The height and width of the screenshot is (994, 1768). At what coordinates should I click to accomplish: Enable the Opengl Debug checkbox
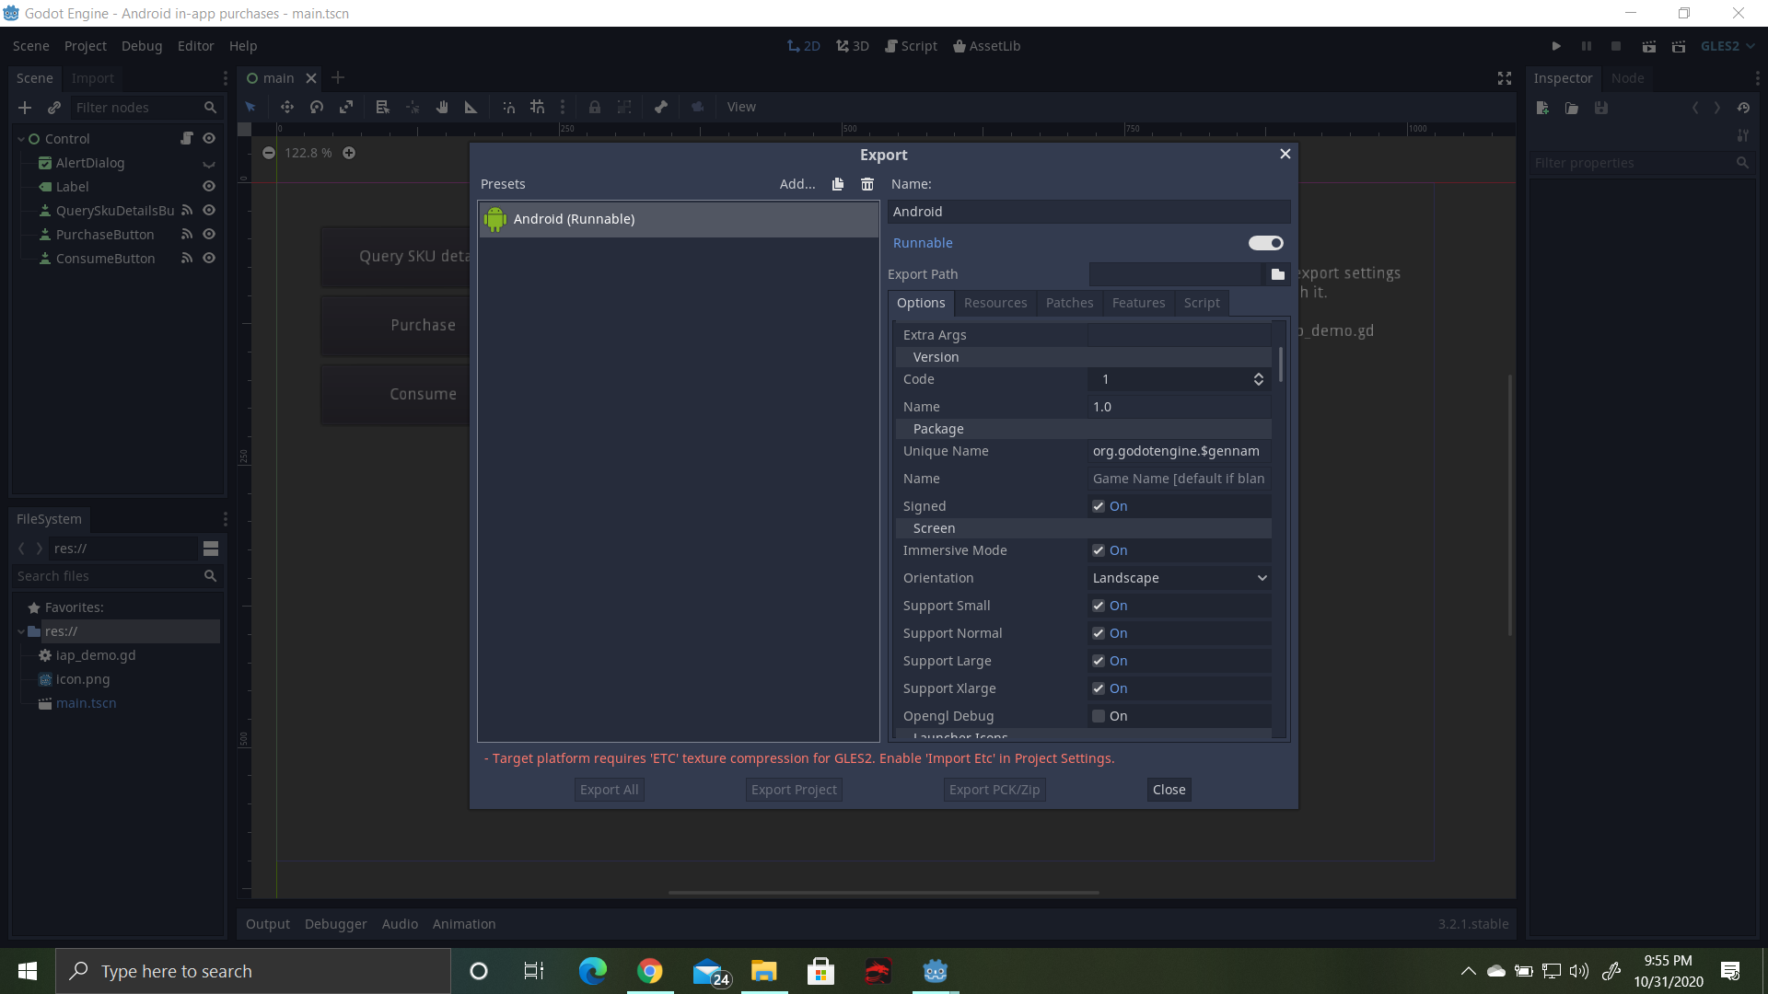click(1099, 716)
